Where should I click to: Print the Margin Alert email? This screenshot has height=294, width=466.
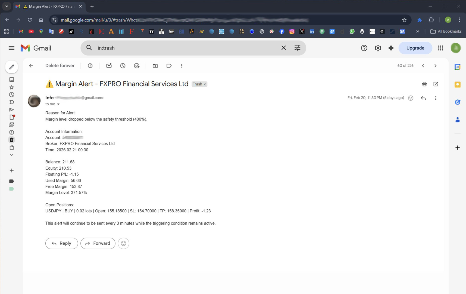[424, 84]
